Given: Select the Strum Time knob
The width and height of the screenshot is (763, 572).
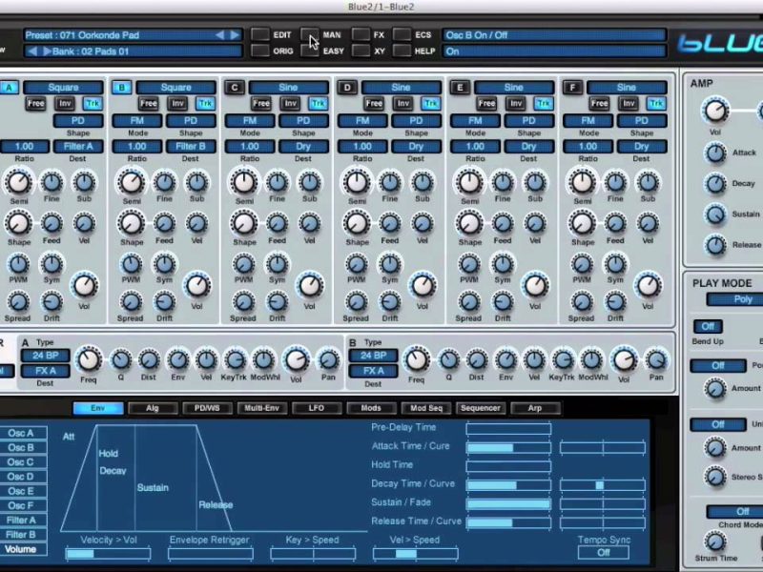Looking at the screenshot, I should [714, 541].
